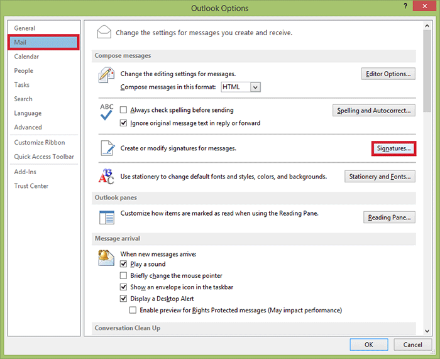The width and height of the screenshot is (440, 359).
Task: Open the Trust Center category
Action: [44, 186]
